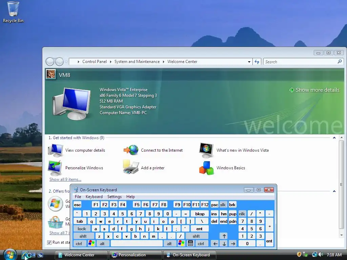The height and width of the screenshot is (260, 347).
Task: Open the Recycle Bin desktop icon
Action: (x=13, y=12)
